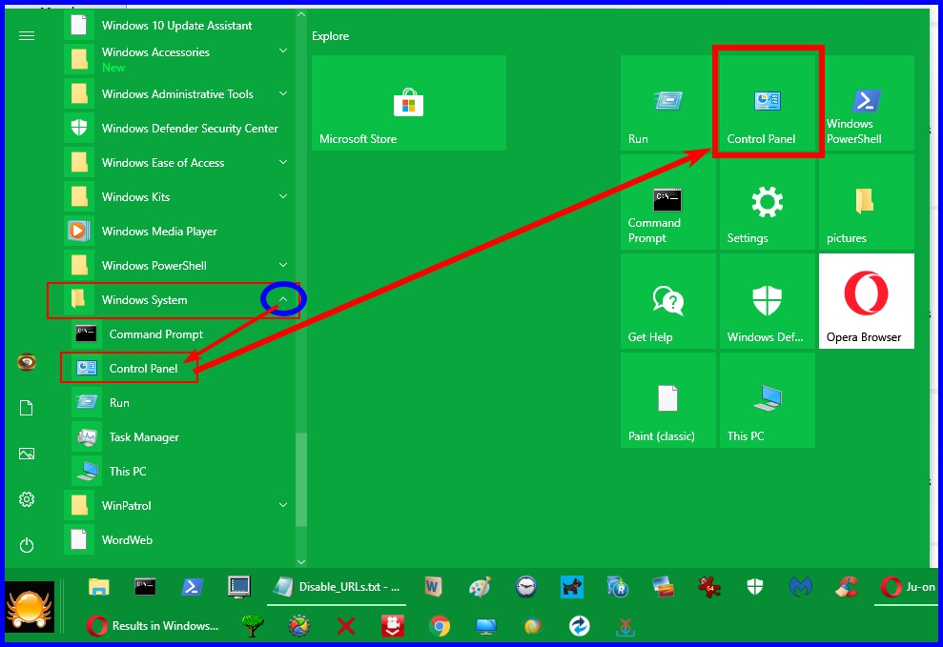Expand the Windows Accessories folder chevron
Viewport: 943px width, 647px height.
[282, 51]
